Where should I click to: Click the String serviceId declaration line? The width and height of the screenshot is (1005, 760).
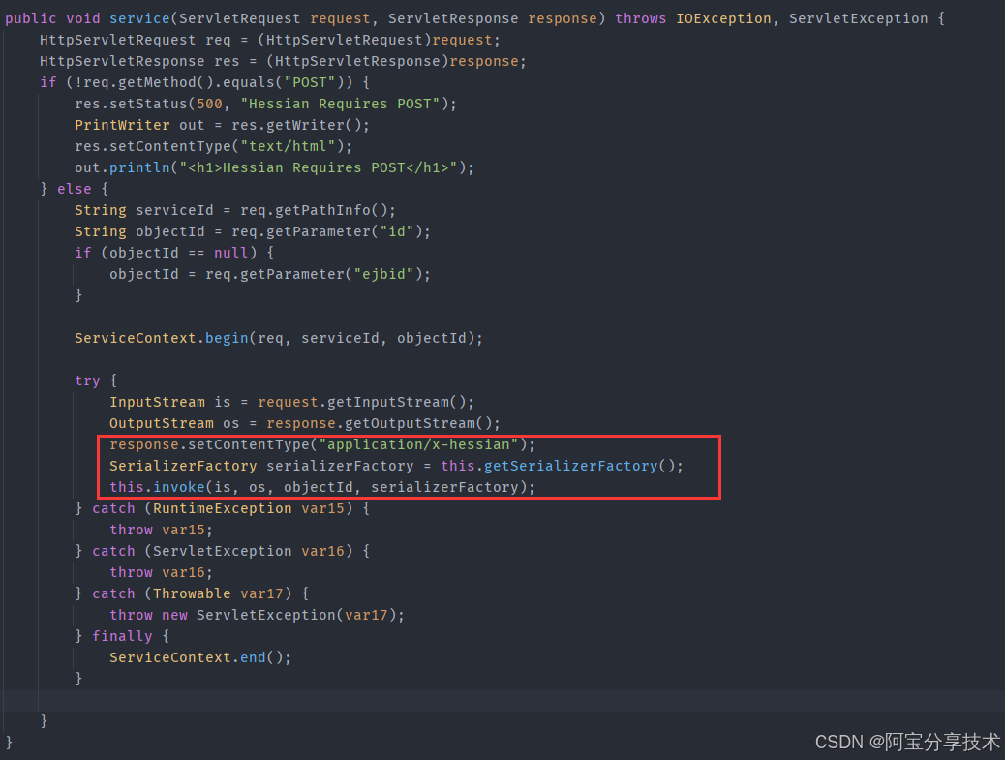(x=235, y=210)
